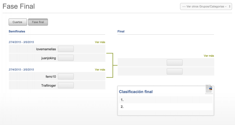Click the second finalist score box
The width and height of the screenshot is (235, 125).
pyautogui.click(x=174, y=71)
